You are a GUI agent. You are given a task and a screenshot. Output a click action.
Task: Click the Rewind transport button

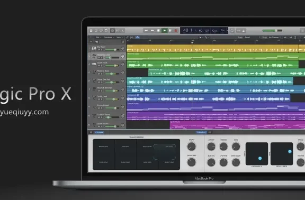click(x=146, y=31)
